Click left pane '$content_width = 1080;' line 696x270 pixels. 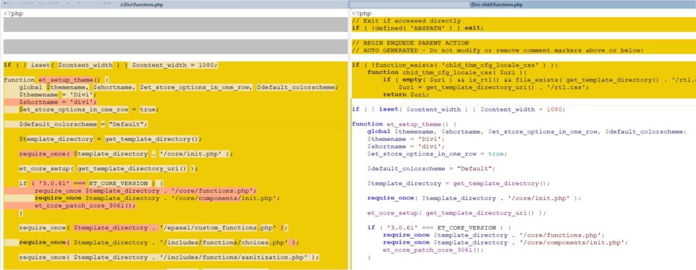click(111, 65)
